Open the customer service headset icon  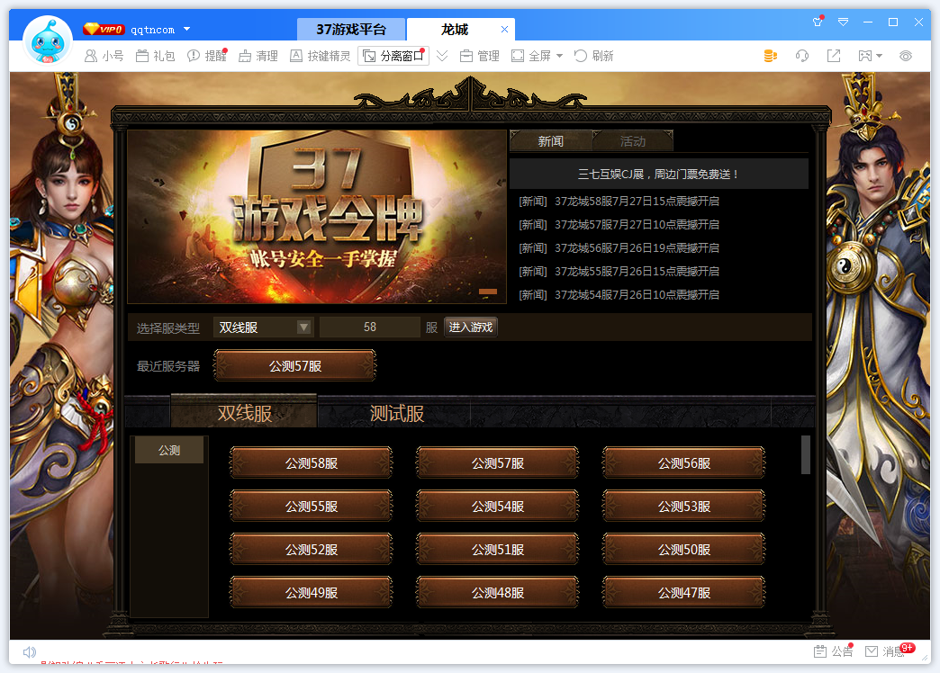point(802,56)
